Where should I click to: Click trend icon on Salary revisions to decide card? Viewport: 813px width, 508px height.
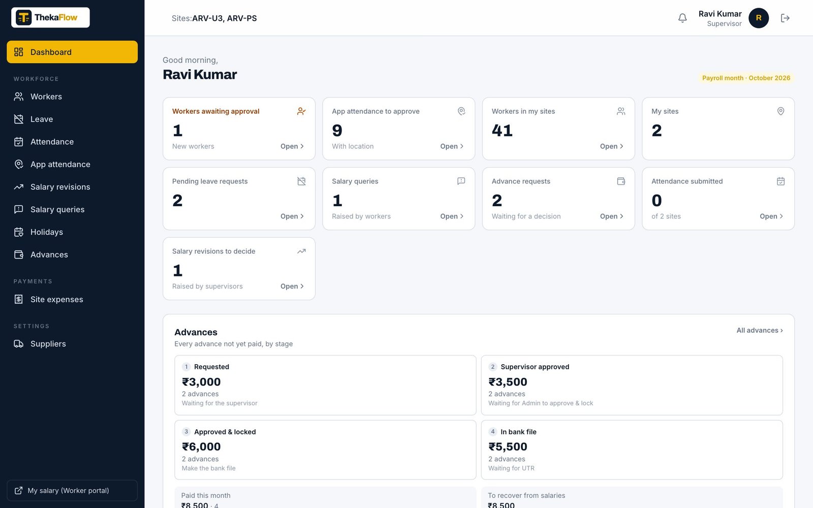(301, 251)
